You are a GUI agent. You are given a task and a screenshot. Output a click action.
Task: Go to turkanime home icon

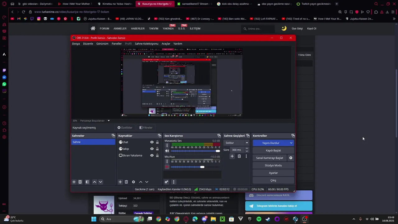coord(93,28)
